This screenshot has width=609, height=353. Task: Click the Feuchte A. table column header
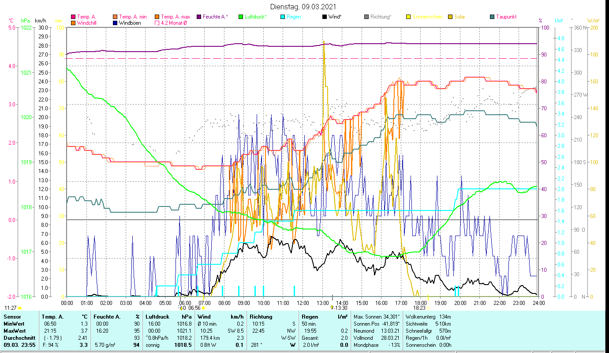click(106, 316)
